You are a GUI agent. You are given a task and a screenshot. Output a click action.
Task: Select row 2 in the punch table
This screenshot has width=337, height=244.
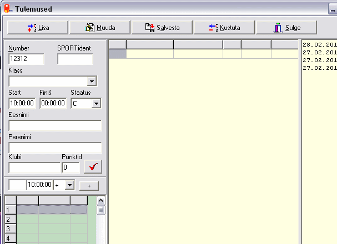tap(46, 219)
